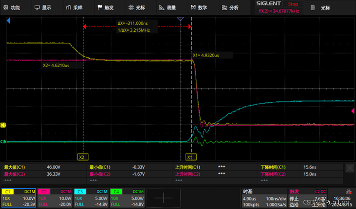Click the M icon beside 数学
The image size is (356, 209).
point(193,8)
